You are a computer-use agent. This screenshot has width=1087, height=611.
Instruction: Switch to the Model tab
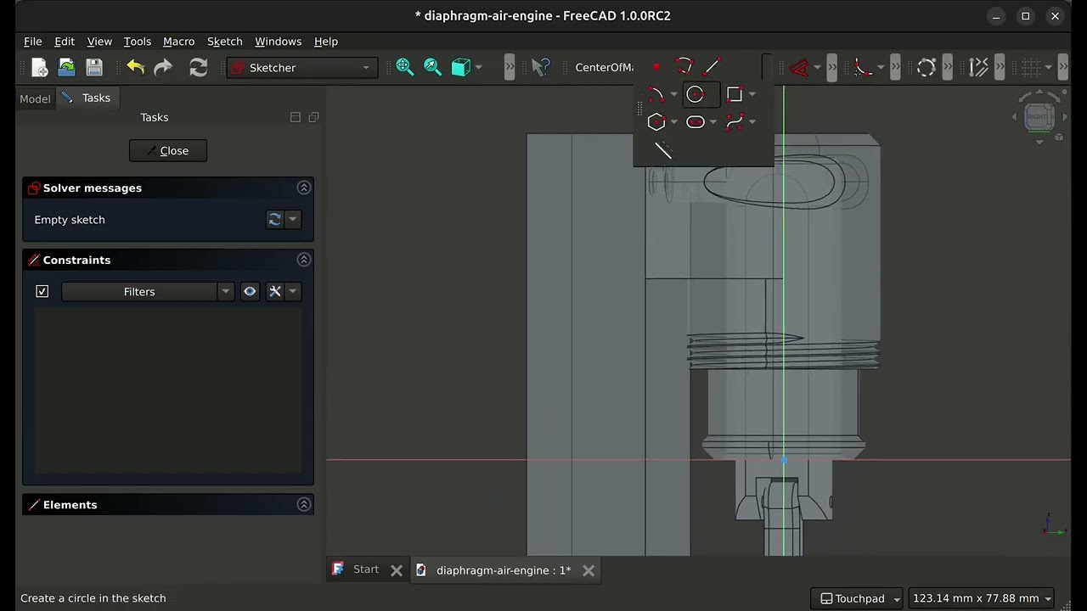[35, 98]
